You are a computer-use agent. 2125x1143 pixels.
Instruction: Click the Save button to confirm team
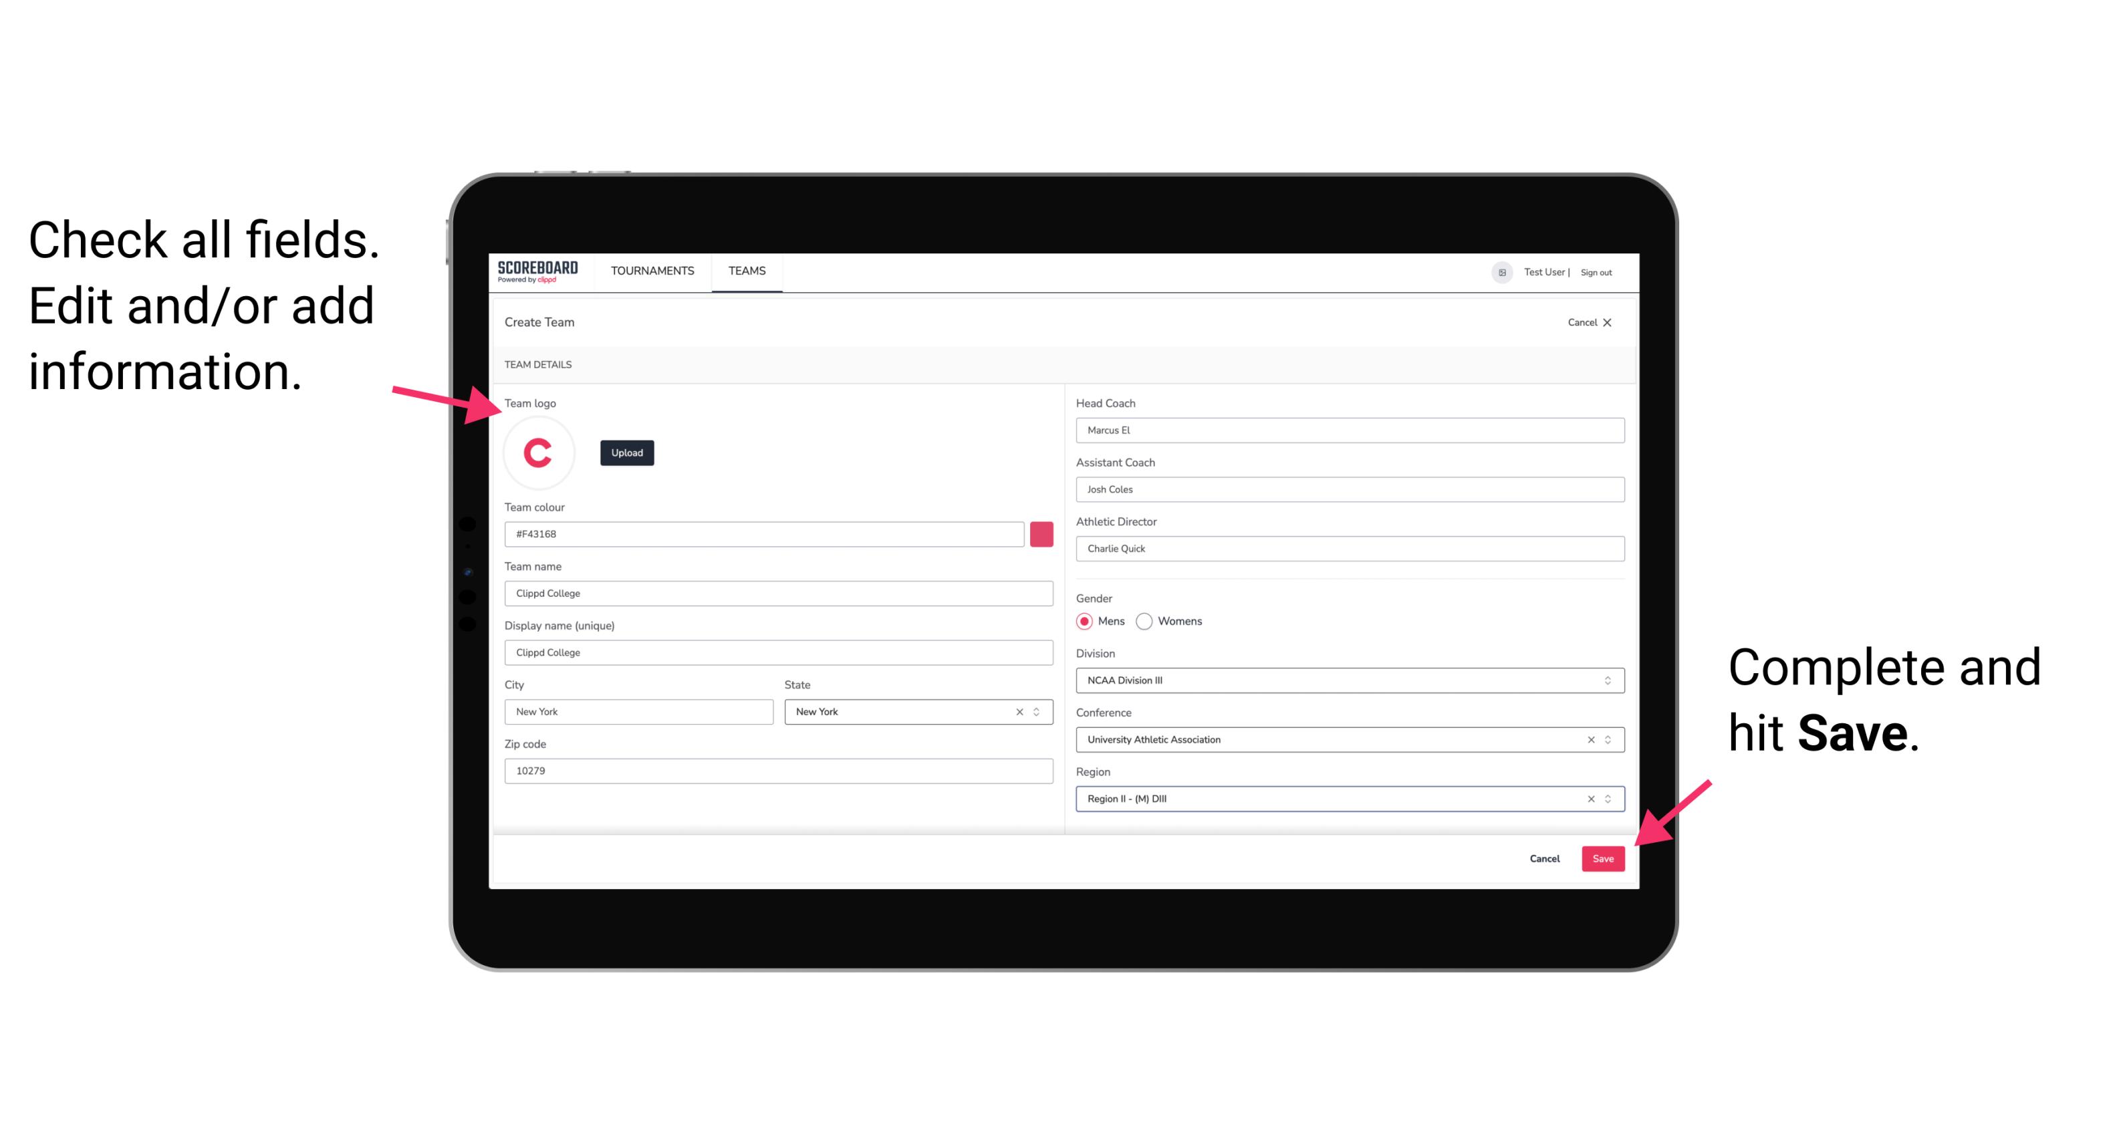pyautogui.click(x=1603, y=856)
